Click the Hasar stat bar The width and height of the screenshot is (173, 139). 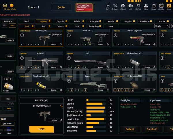tap(96, 100)
